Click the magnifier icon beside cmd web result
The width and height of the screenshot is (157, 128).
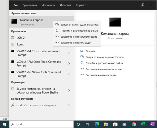point(13,105)
